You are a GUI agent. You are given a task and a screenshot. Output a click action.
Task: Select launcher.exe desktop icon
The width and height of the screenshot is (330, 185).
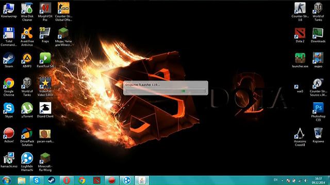click(300, 60)
